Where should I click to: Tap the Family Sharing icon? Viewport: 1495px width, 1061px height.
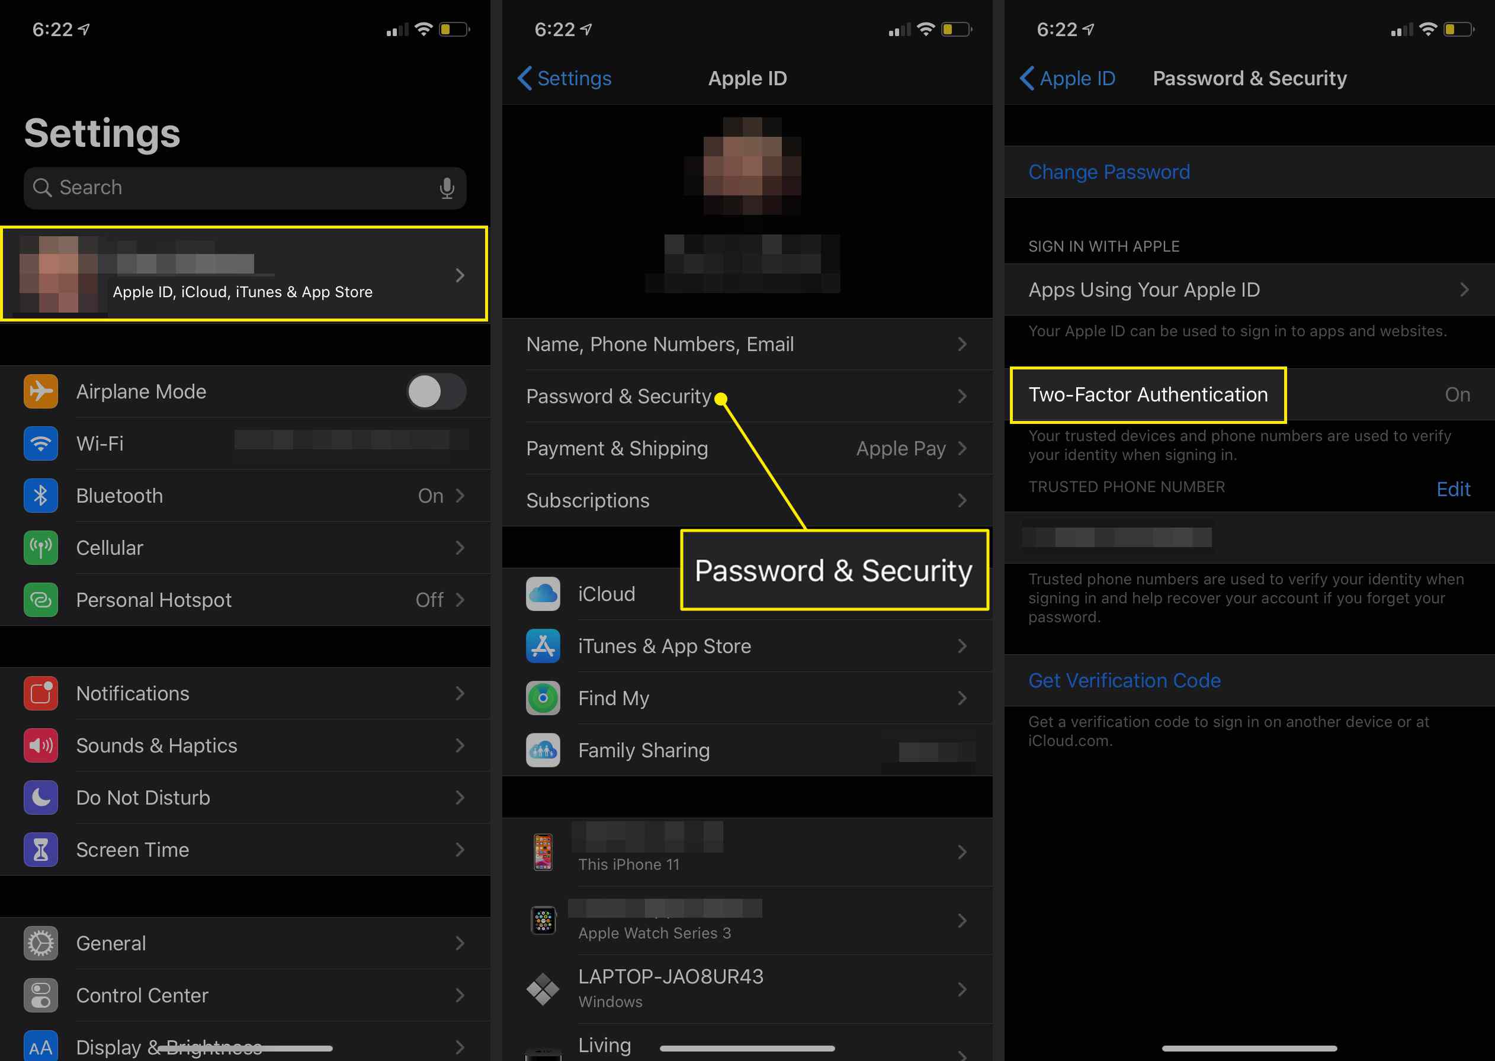point(543,750)
